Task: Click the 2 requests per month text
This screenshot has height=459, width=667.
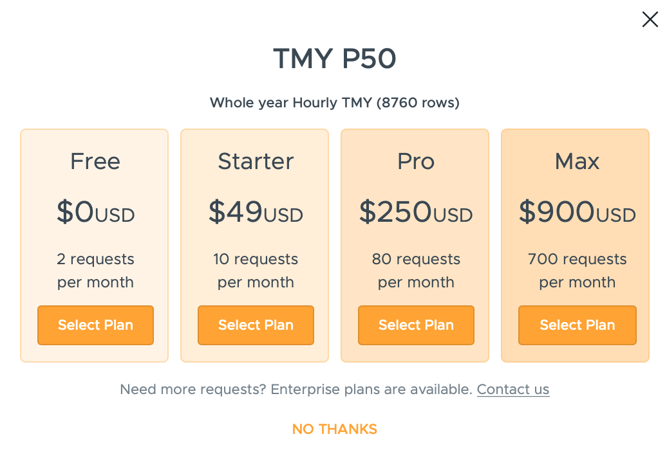Action: [95, 271]
